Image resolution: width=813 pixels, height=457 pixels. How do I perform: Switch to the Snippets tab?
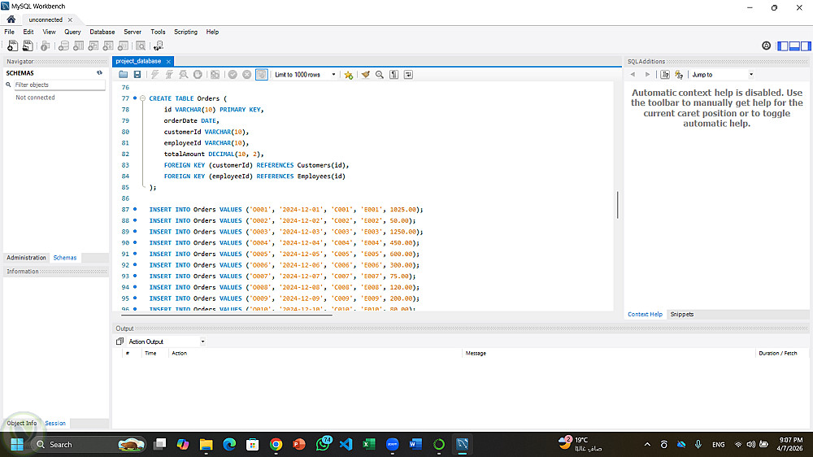click(x=681, y=314)
